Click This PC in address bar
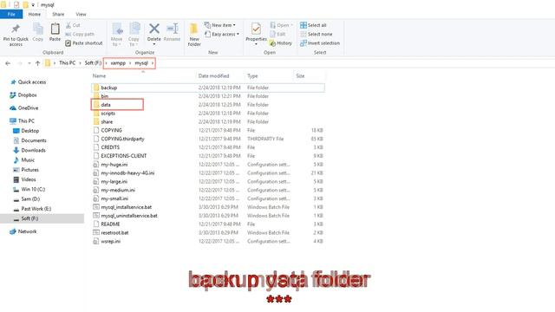Screen dimensions: 555x312 pyautogui.click(x=68, y=63)
